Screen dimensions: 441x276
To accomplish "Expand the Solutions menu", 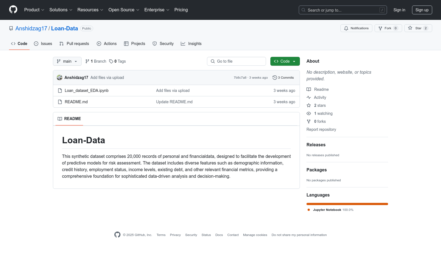I will click(x=61, y=10).
